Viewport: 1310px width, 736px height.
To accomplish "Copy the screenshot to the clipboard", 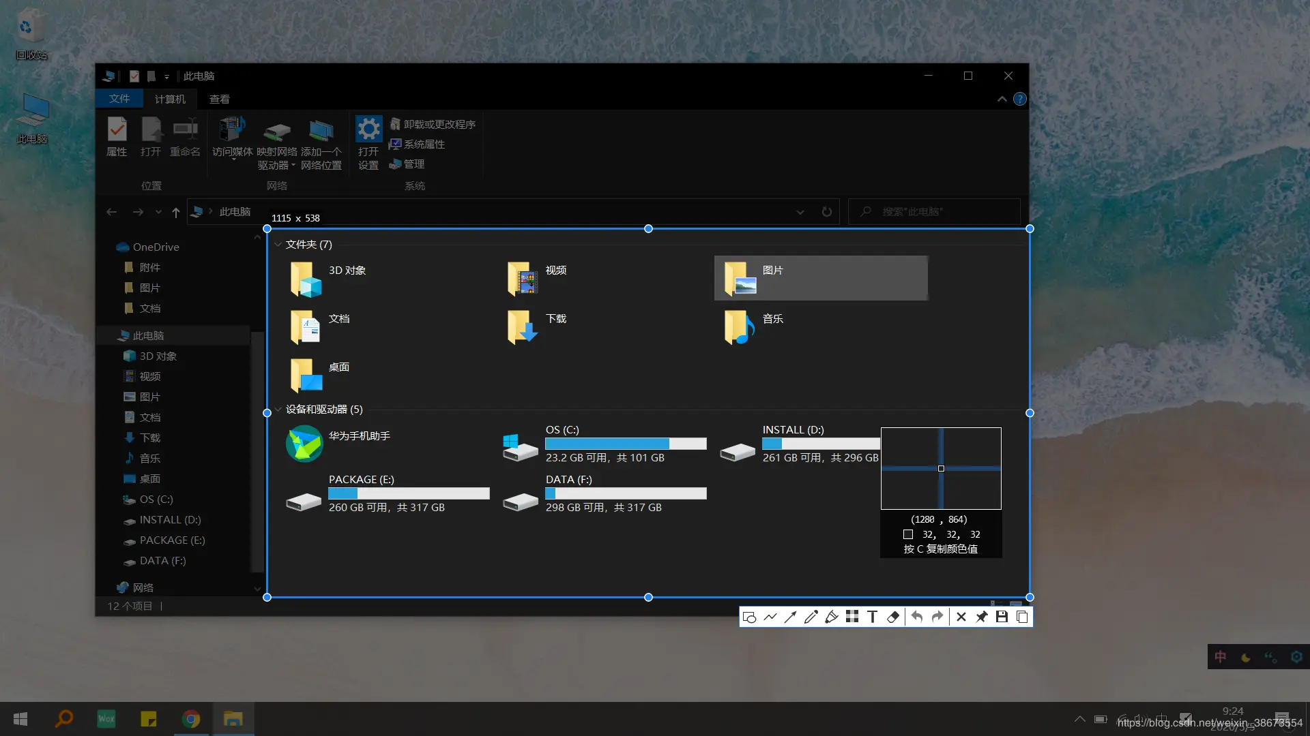I will click(x=1022, y=617).
